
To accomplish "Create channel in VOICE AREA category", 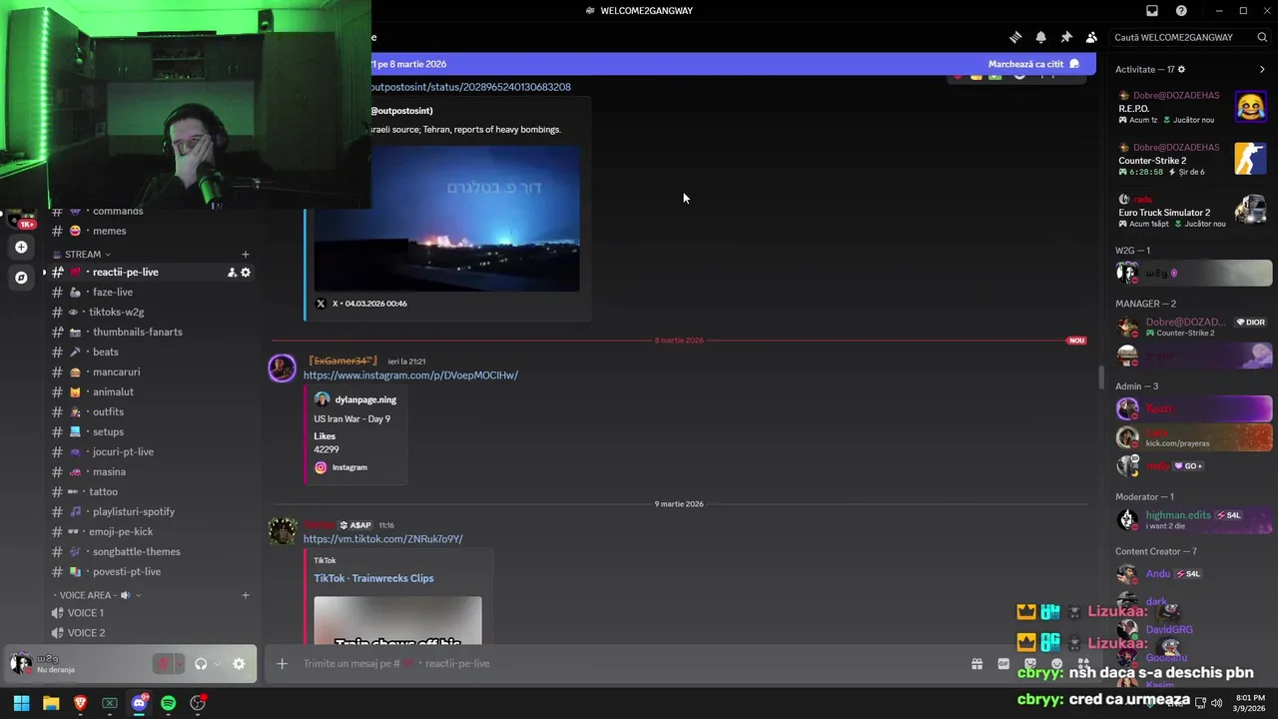I will coord(246,595).
